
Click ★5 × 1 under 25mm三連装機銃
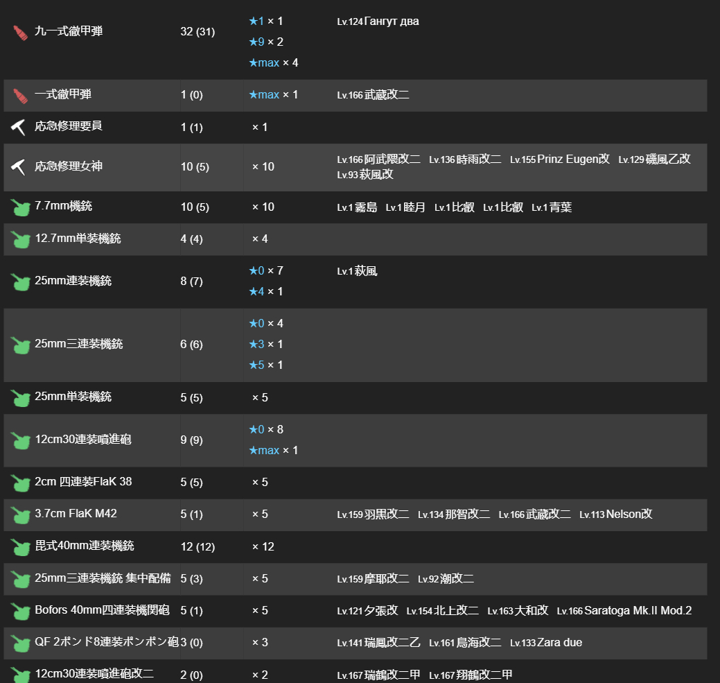point(266,365)
